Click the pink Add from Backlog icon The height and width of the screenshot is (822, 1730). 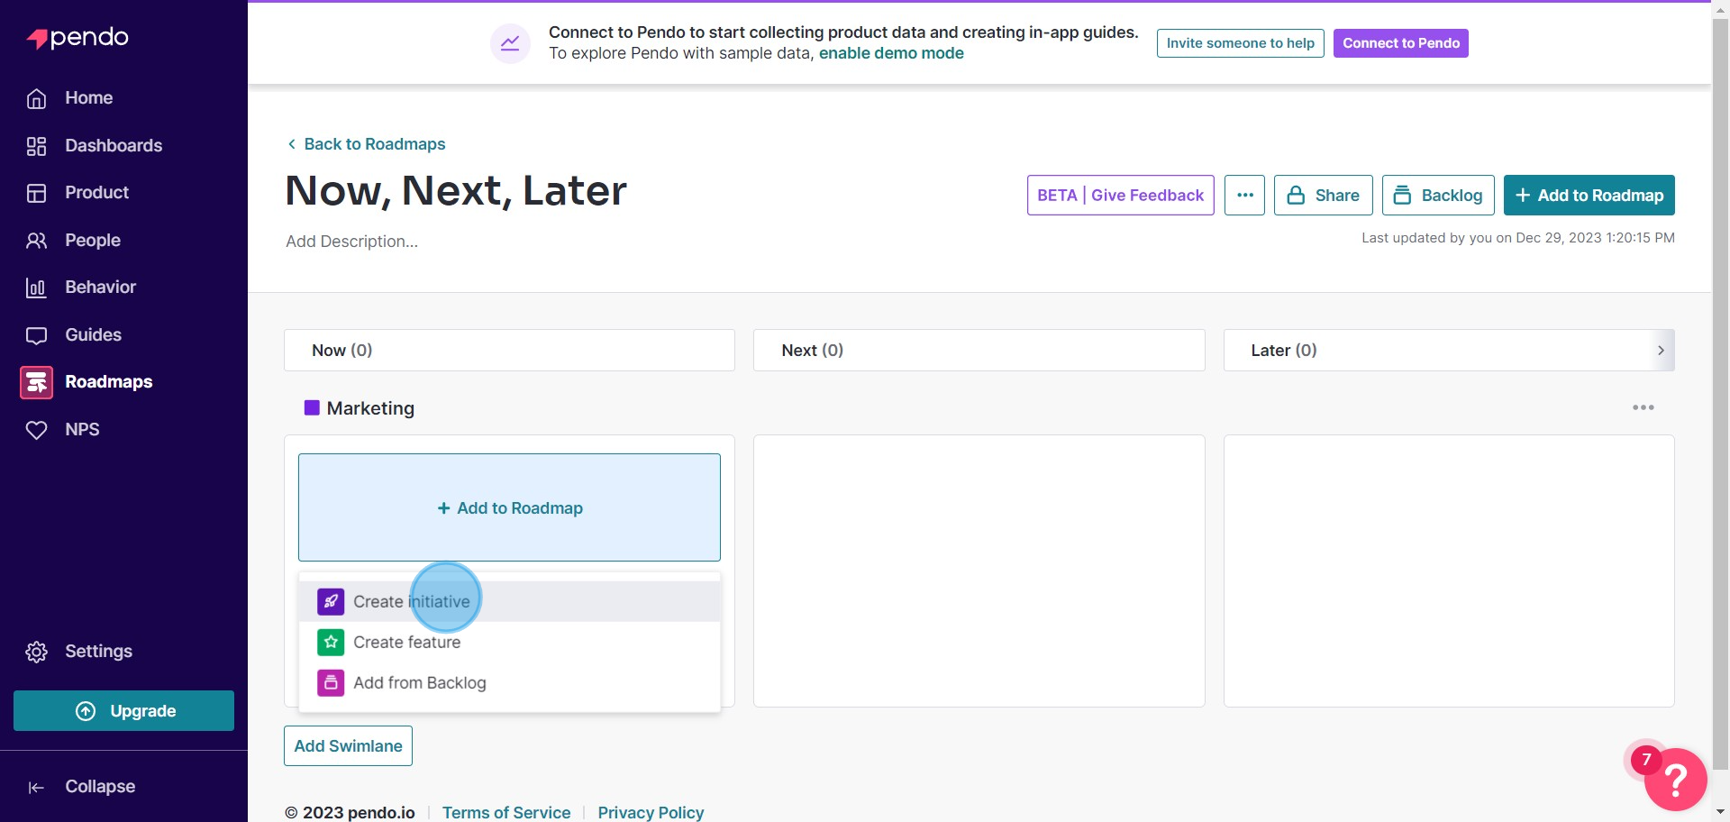(331, 682)
